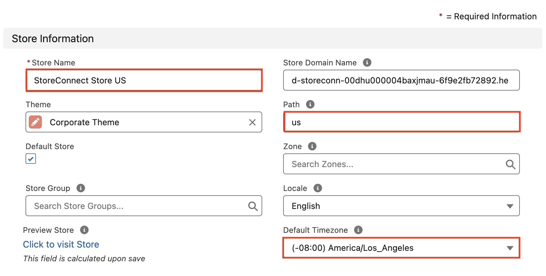View the Default Timezone help icon
The image size is (546, 276).
coord(358,230)
